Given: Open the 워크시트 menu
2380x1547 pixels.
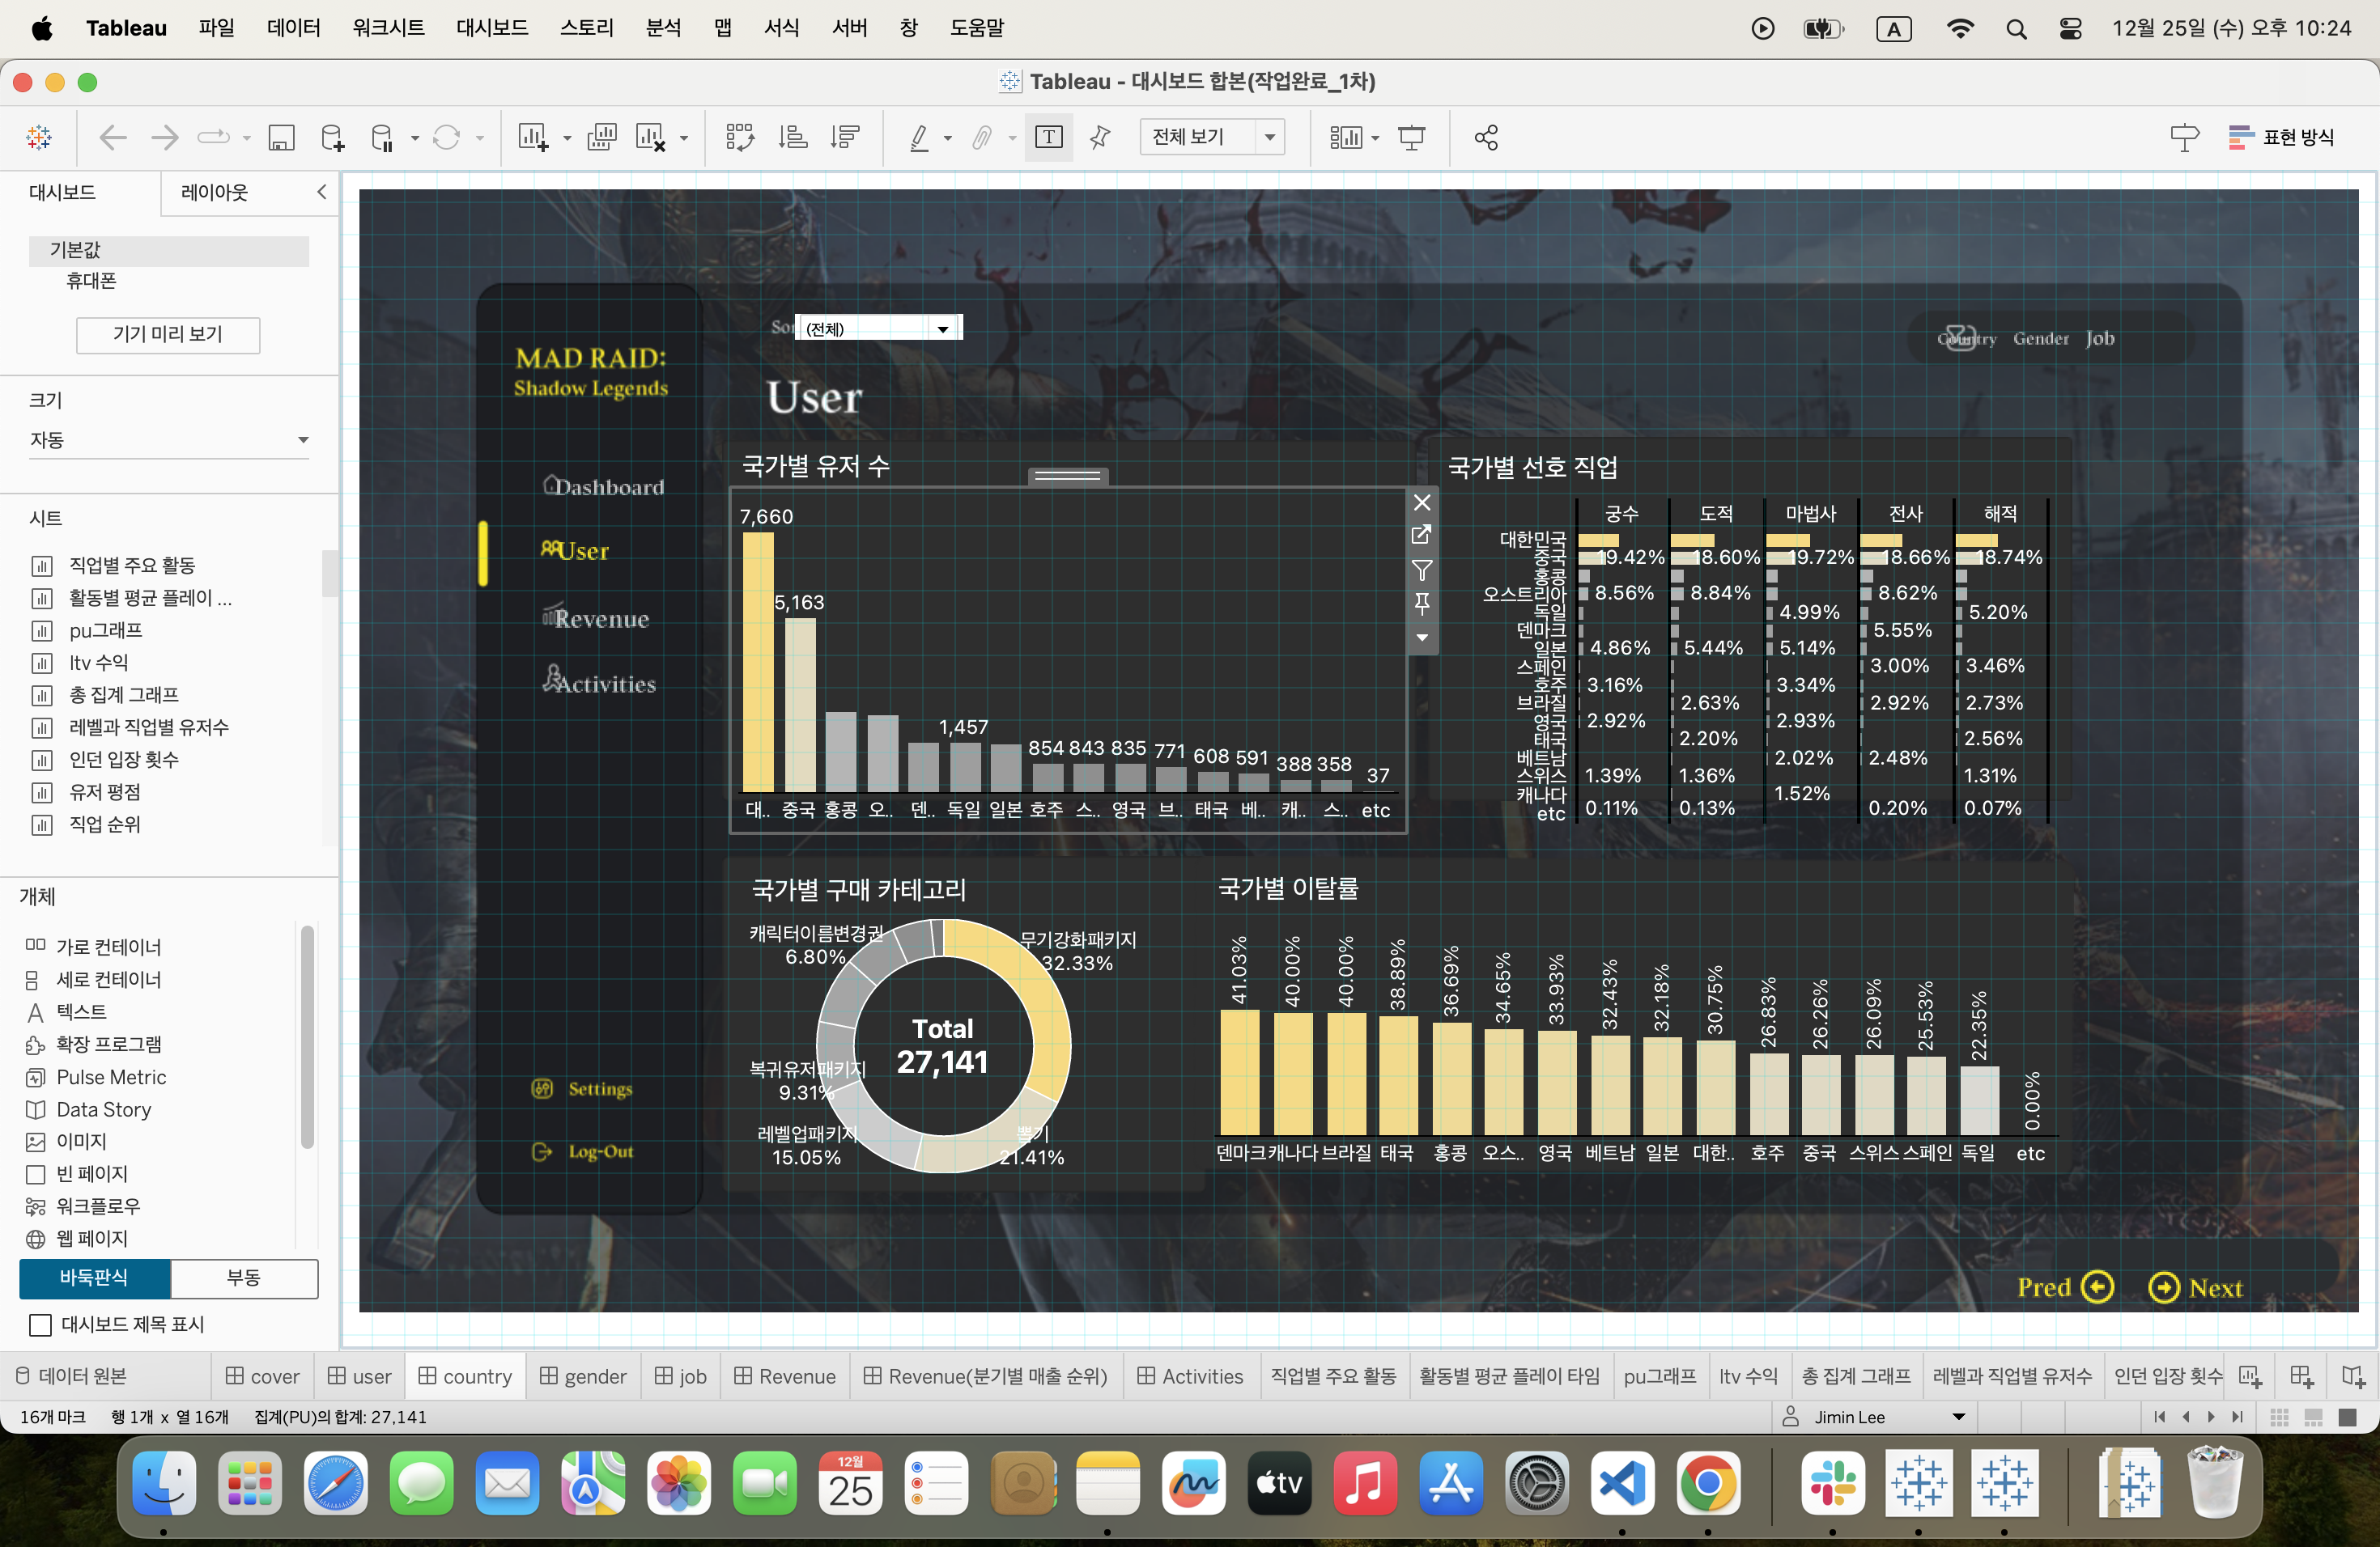Looking at the screenshot, I should coord(388,28).
